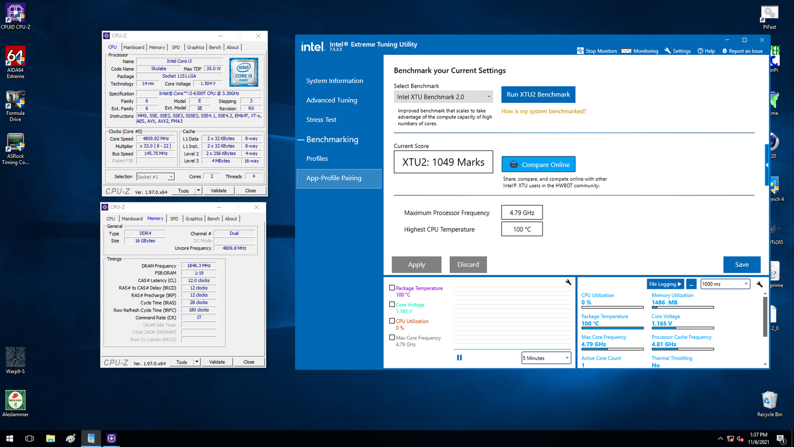Viewport: 794px width, 447px height.
Task: Enable Core Voltage graph checkbox
Action: tap(392, 304)
